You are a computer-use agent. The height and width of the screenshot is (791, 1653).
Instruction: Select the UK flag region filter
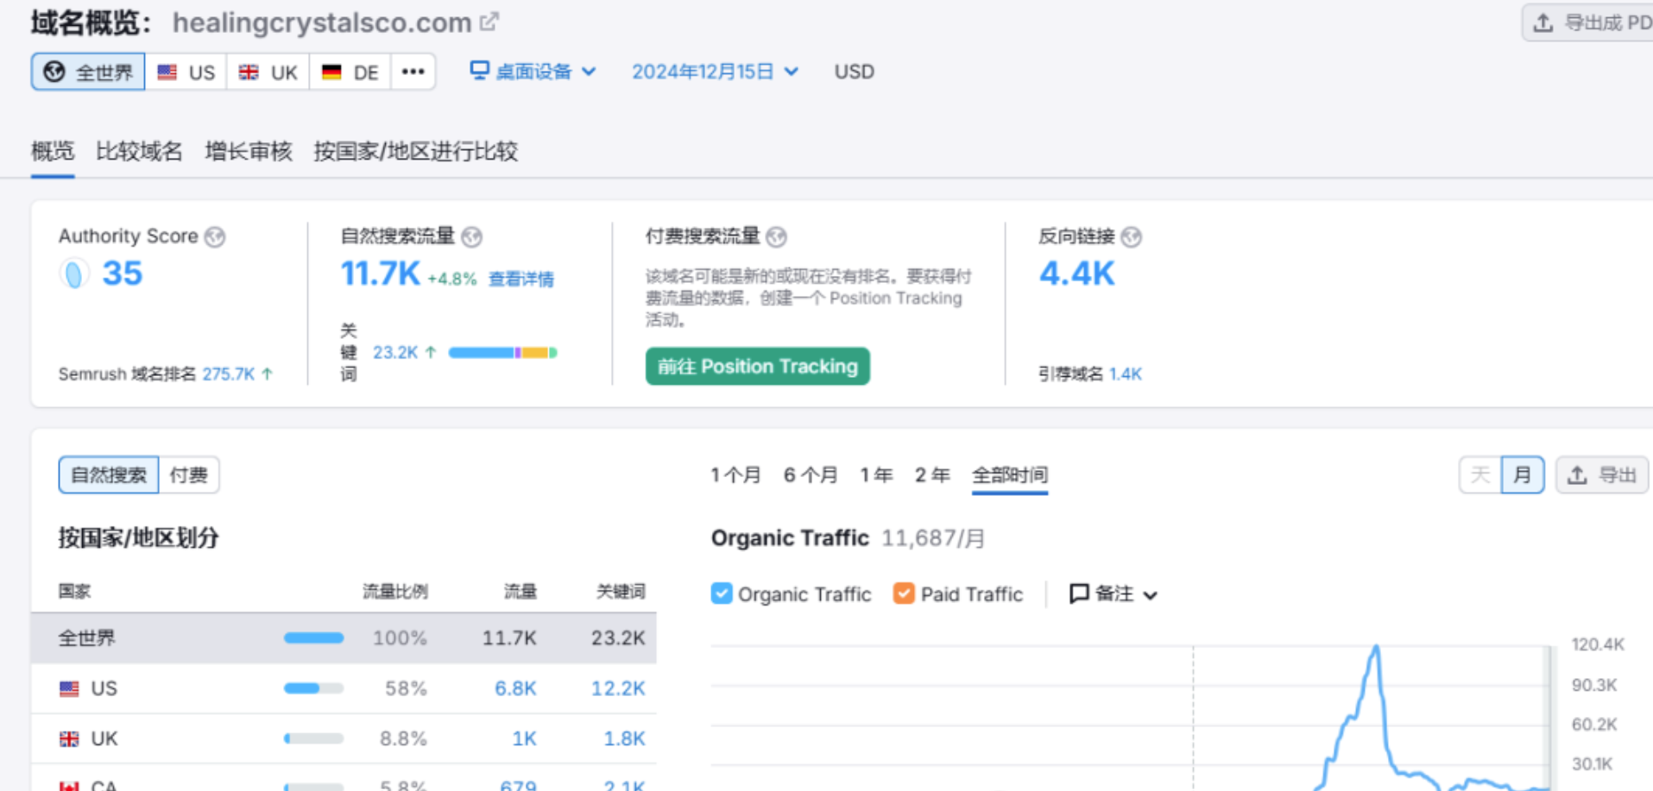(268, 72)
